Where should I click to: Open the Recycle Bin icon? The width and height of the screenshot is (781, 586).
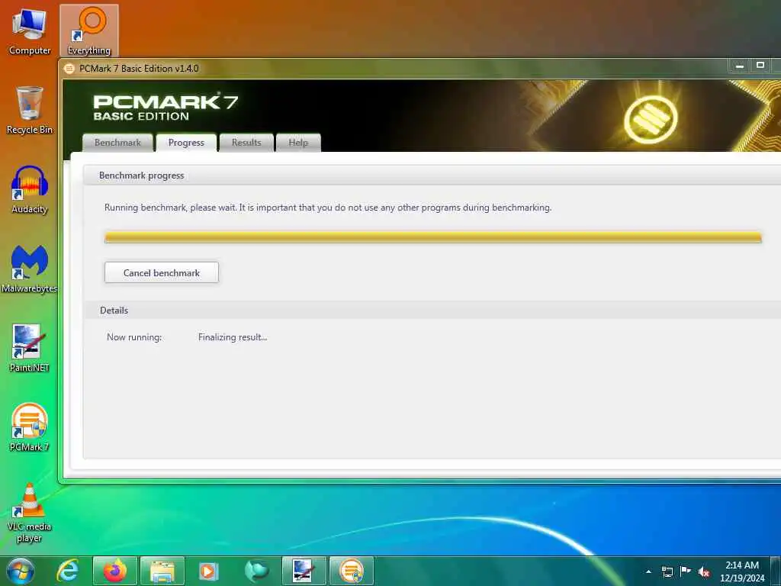click(30, 110)
